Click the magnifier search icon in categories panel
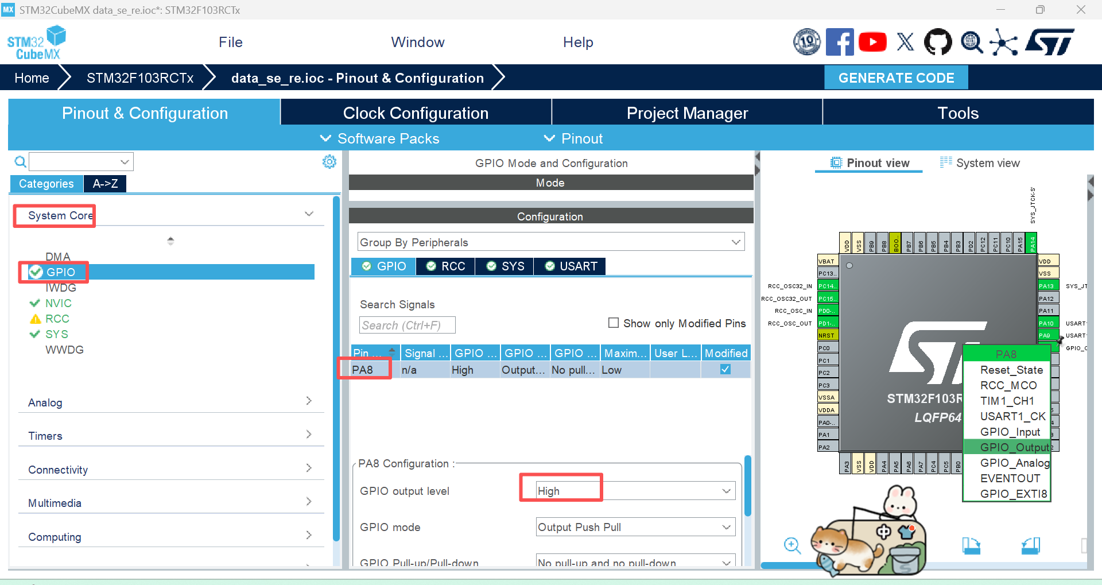 click(20, 162)
